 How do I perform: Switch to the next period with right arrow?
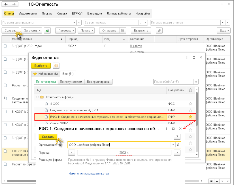[x=177, y=153]
